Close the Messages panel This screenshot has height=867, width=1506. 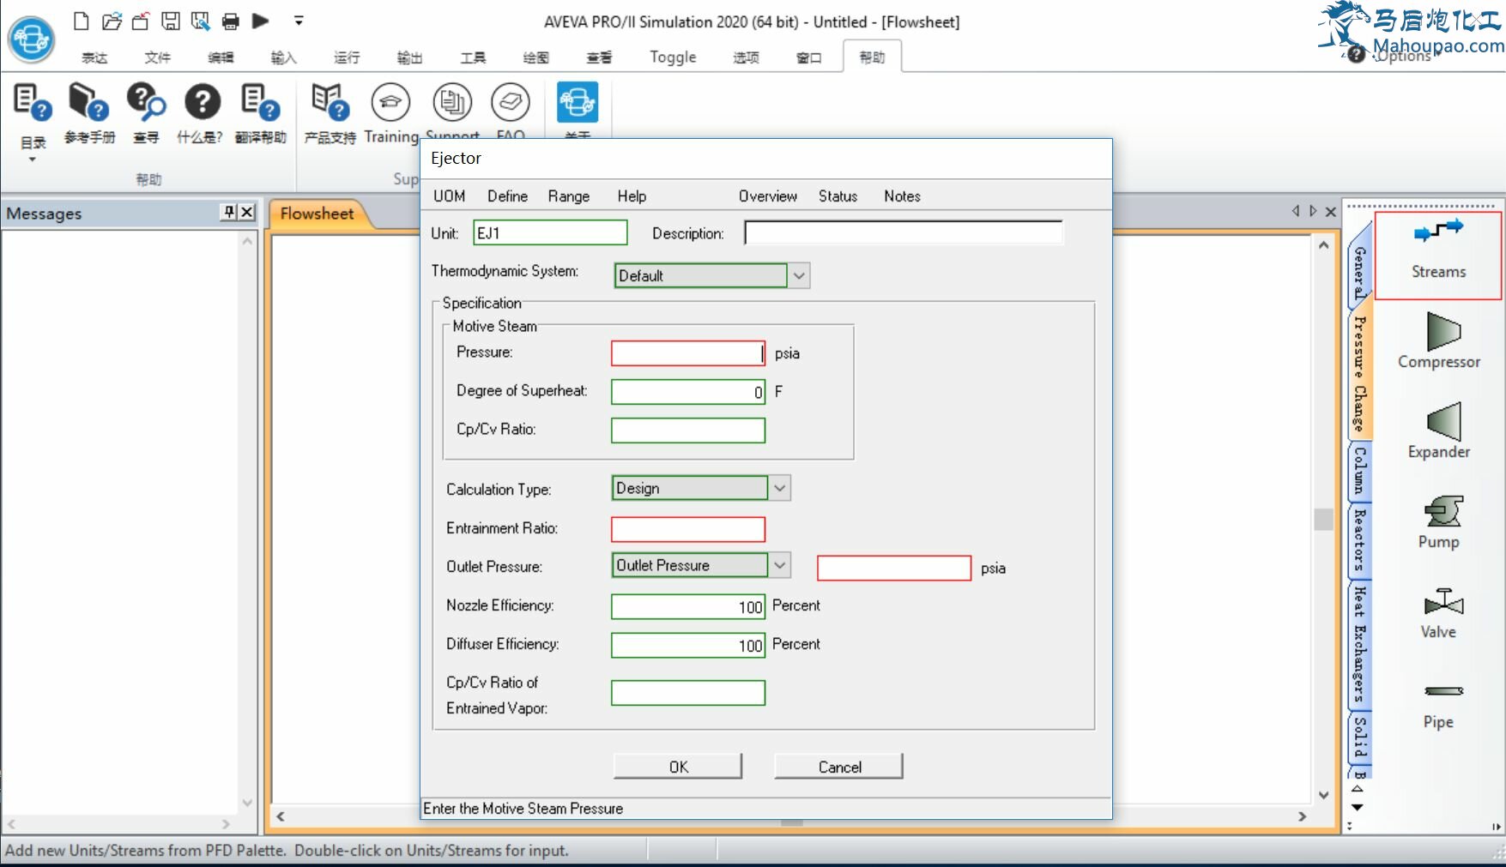(x=247, y=212)
